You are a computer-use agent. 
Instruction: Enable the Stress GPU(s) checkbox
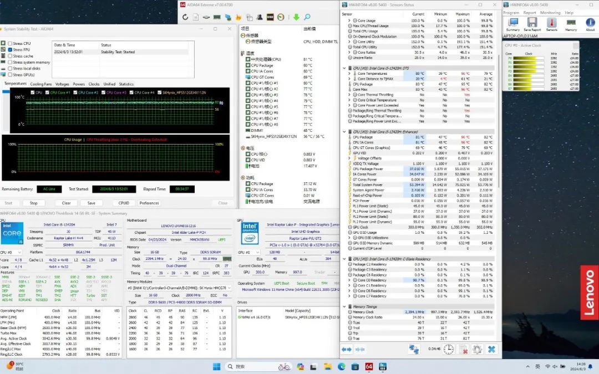[x=10, y=75]
